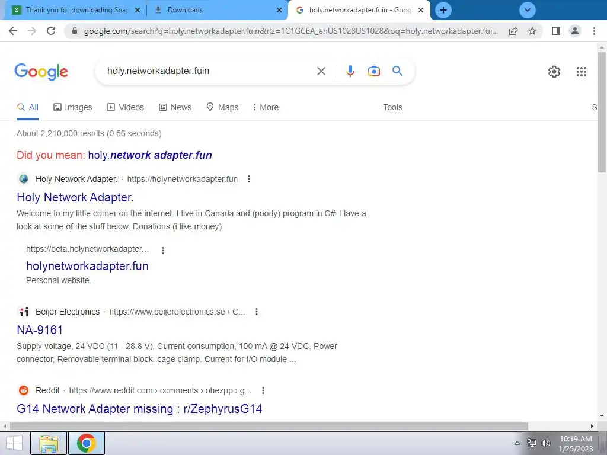
Task: Clear search box with X icon
Action: click(x=321, y=71)
